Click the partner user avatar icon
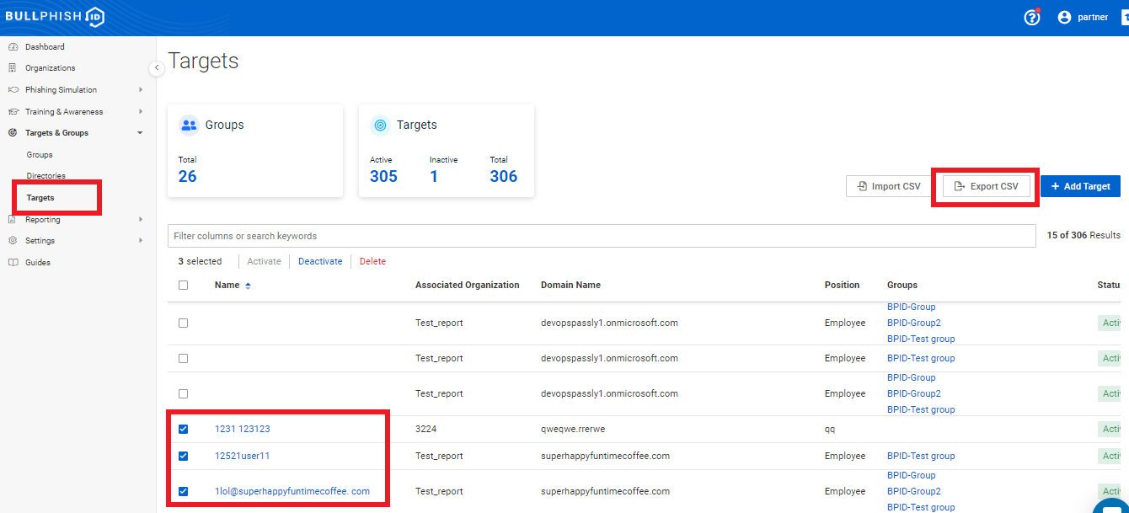 [1064, 18]
